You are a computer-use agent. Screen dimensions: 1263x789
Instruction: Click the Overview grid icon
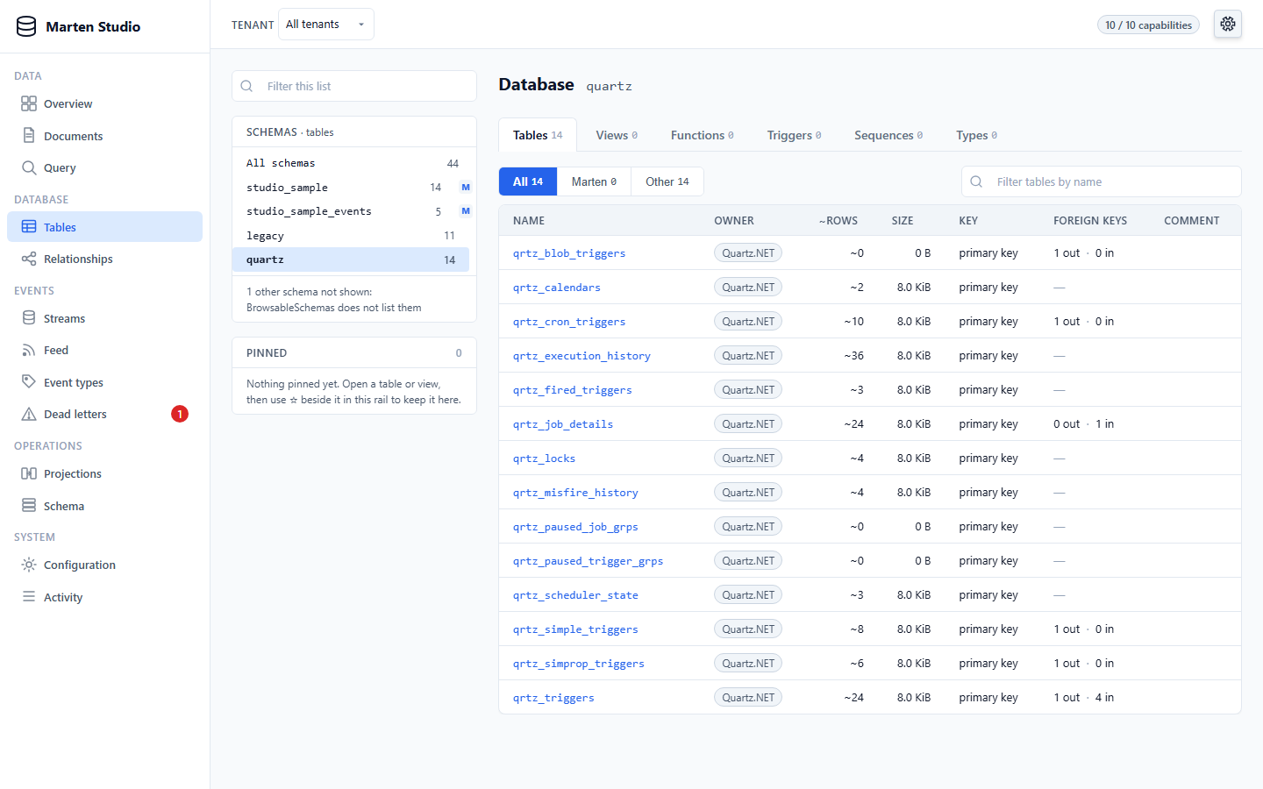click(x=29, y=103)
